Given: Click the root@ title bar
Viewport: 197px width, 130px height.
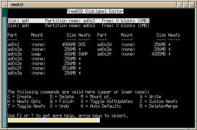Looking at the screenshot, I should tap(92, 5).
